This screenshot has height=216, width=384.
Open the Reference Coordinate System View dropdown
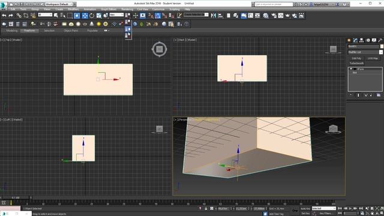(x=116, y=14)
